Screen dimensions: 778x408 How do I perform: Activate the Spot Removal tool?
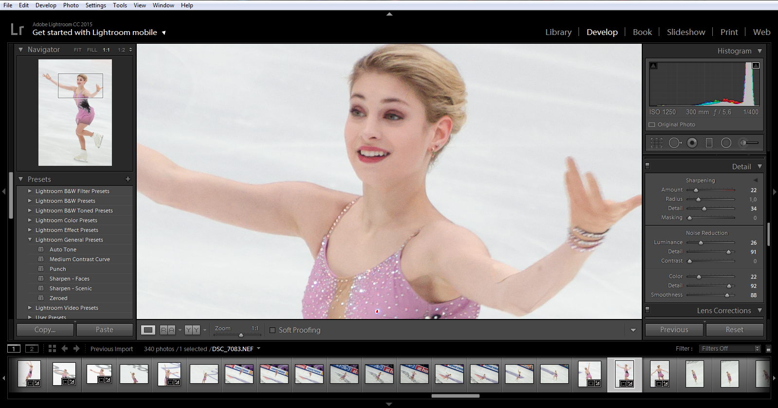click(x=674, y=142)
